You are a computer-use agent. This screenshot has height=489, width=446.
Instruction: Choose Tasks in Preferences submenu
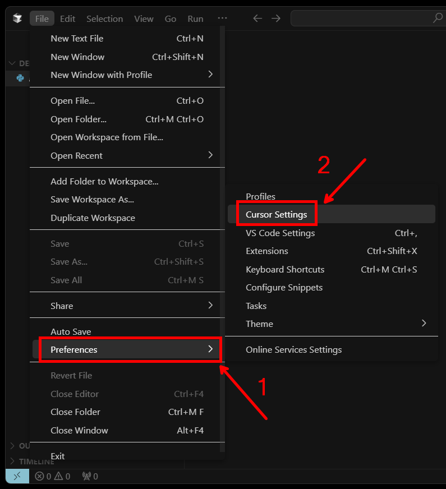pyautogui.click(x=331, y=306)
